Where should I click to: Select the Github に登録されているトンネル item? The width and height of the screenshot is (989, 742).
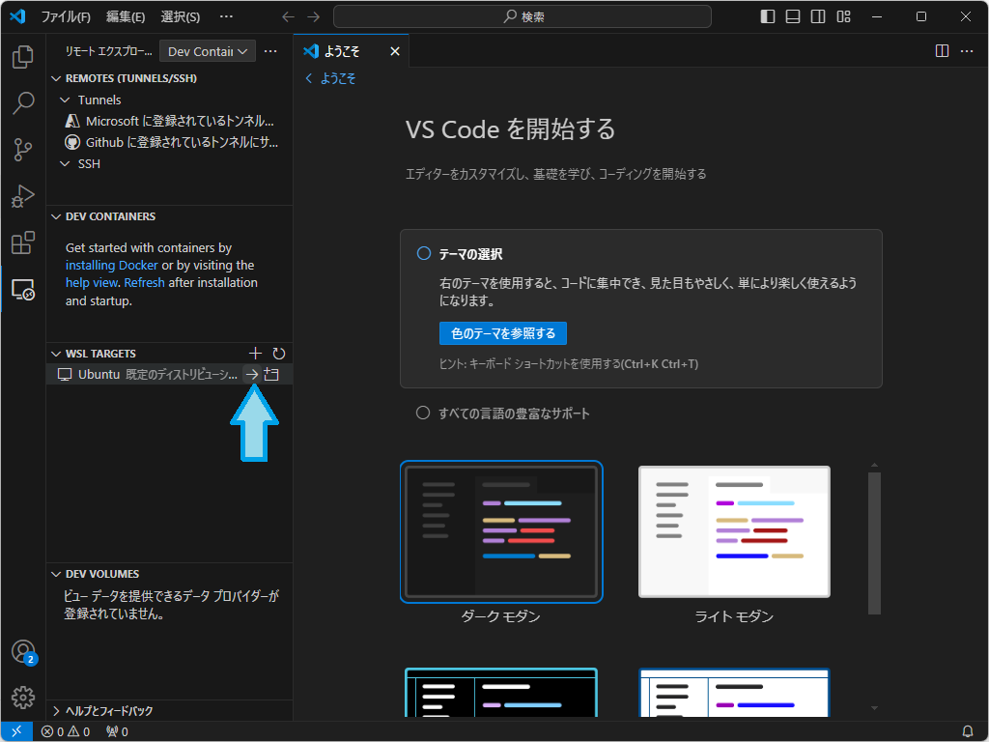(169, 142)
